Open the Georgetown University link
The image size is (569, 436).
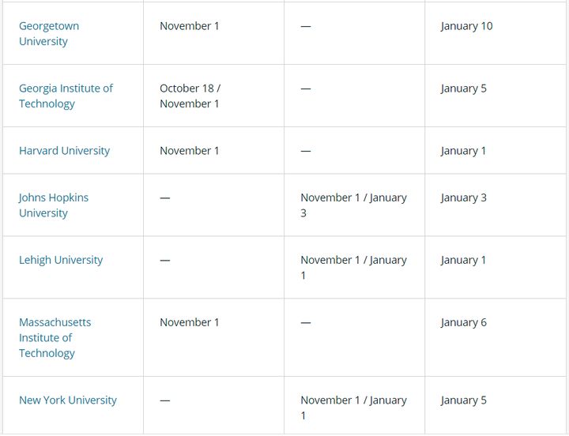(x=49, y=33)
